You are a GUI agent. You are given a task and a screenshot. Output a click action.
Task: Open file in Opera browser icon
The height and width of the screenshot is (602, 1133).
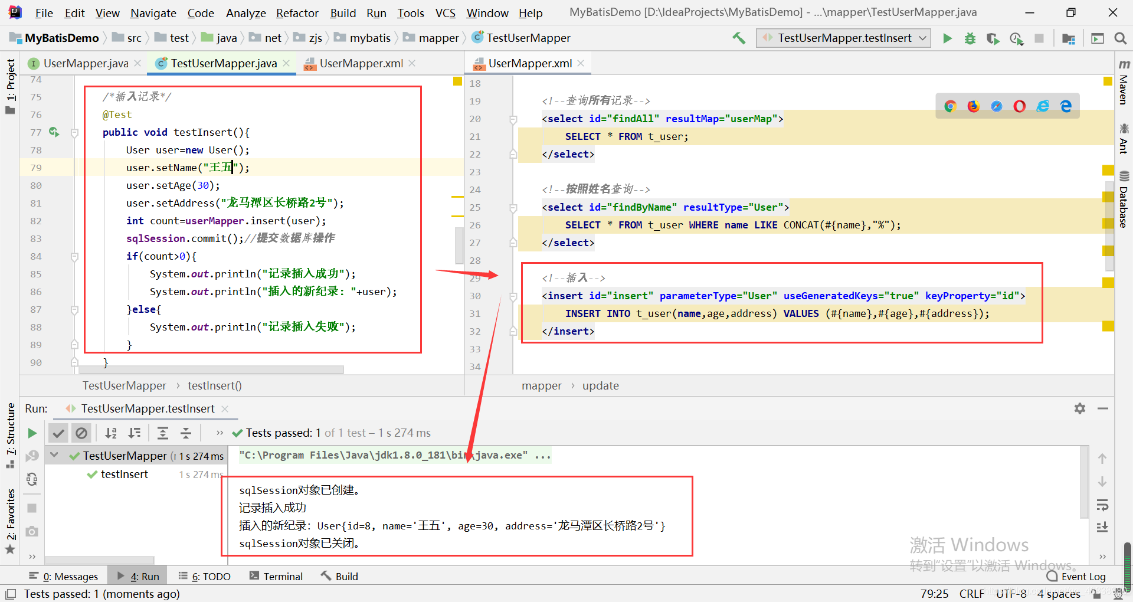coord(1020,106)
